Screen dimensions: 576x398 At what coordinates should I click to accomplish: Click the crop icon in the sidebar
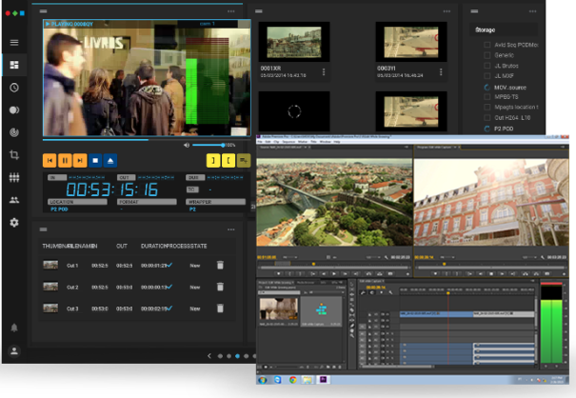pyautogui.click(x=14, y=154)
